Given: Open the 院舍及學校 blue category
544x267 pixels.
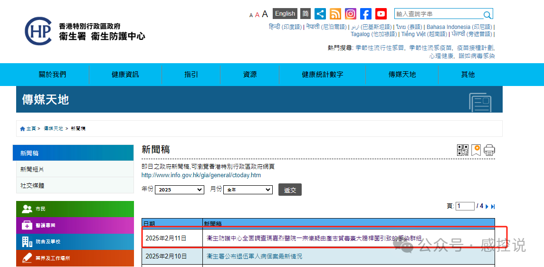Looking at the screenshot, I should coord(75,242).
